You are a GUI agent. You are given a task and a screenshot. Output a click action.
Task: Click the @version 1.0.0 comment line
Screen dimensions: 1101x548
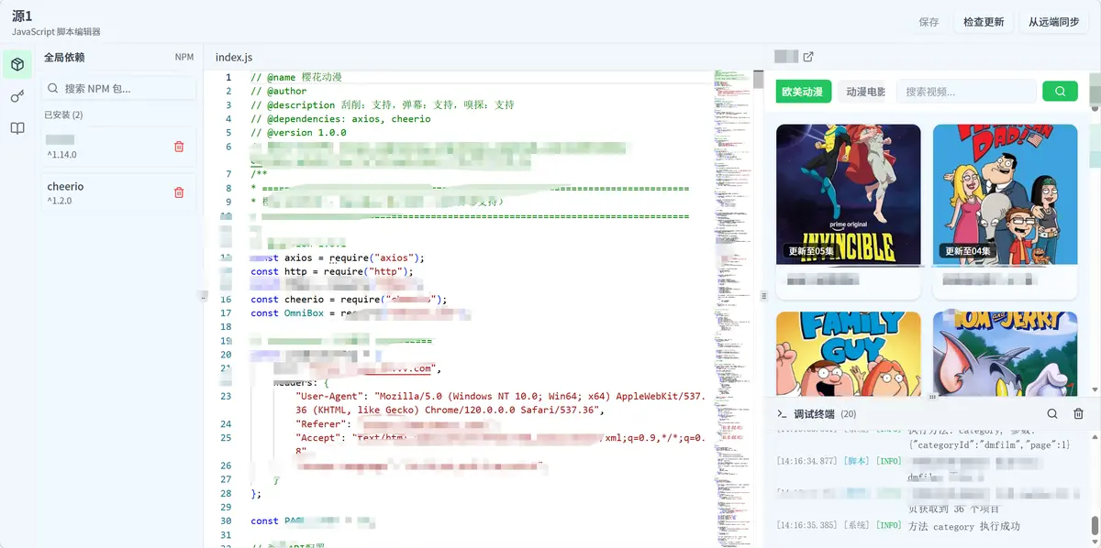pyautogui.click(x=298, y=133)
